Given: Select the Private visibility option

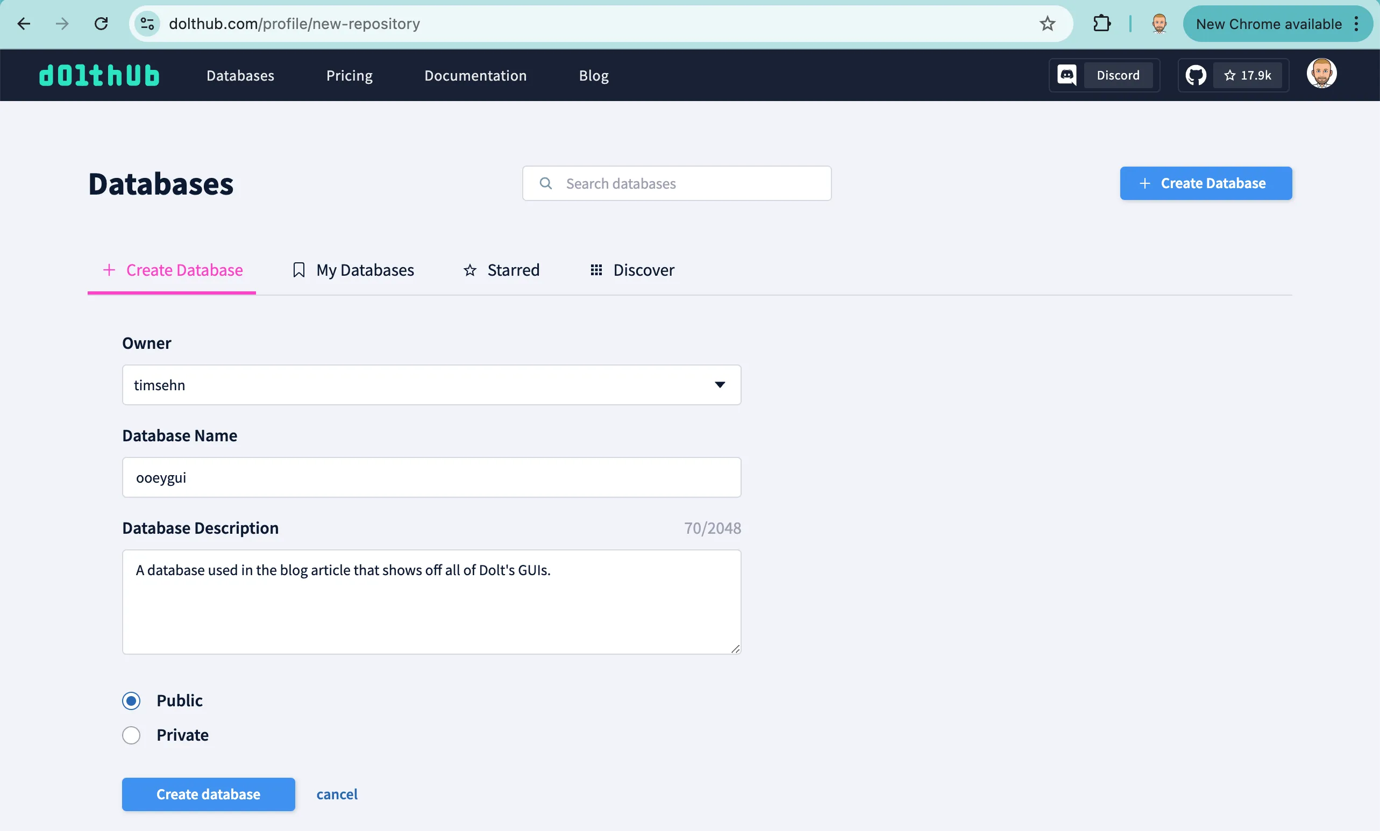Looking at the screenshot, I should pyautogui.click(x=131, y=735).
